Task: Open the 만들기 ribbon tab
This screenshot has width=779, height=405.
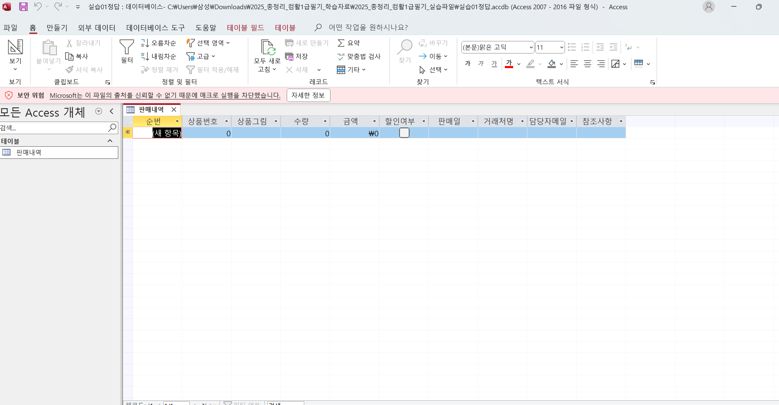Action: click(57, 28)
